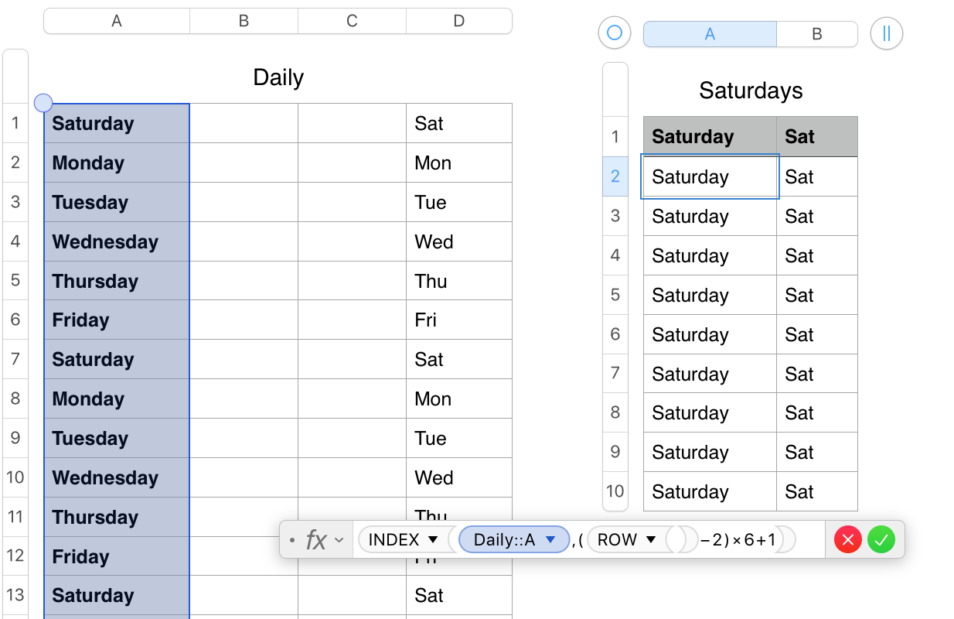954x619 pixels.
Task: Select row 2 header in Saturdays table
Action: [x=615, y=176]
